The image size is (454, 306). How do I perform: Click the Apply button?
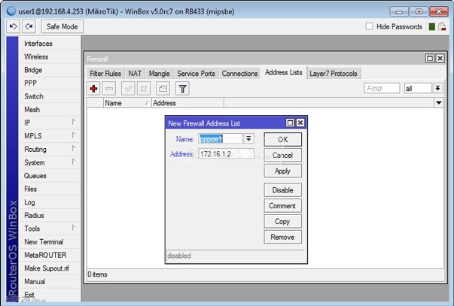pyautogui.click(x=282, y=171)
